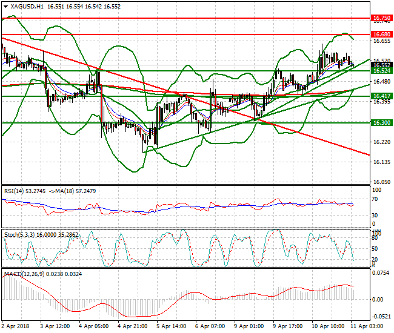Click the 9 Apr 17:00 time axis label
Image resolution: width=394 pixels, height=333 pixels.
[288, 326]
